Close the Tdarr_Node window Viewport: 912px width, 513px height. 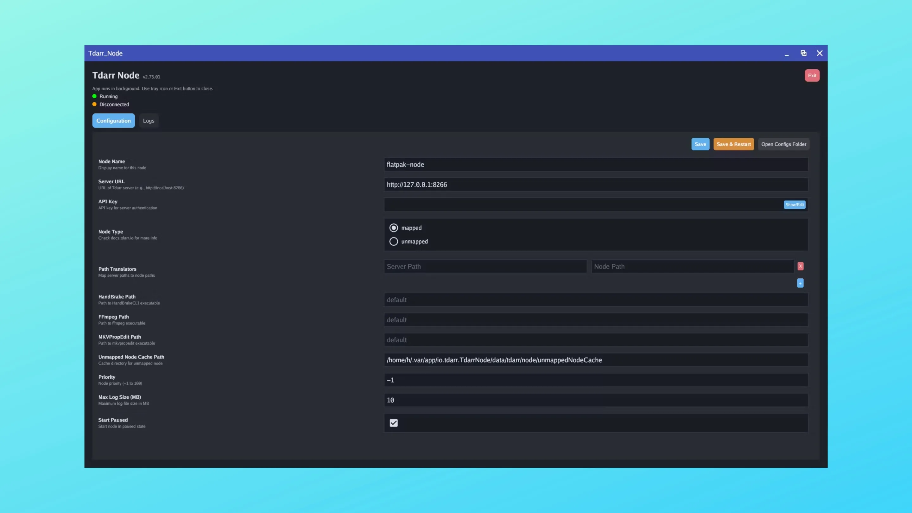point(820,53)
